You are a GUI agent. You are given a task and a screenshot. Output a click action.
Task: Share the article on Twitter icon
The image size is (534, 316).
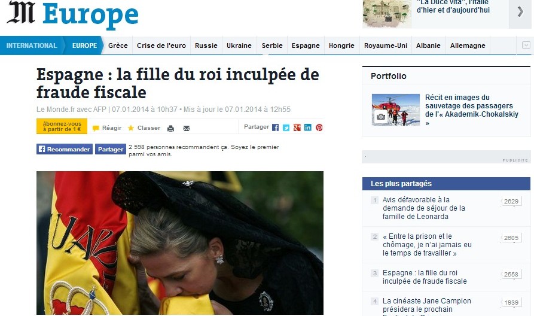click(x=286, y=127)
